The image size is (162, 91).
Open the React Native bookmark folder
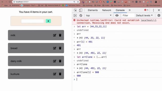pyautogui.click(x=116, y=5)
